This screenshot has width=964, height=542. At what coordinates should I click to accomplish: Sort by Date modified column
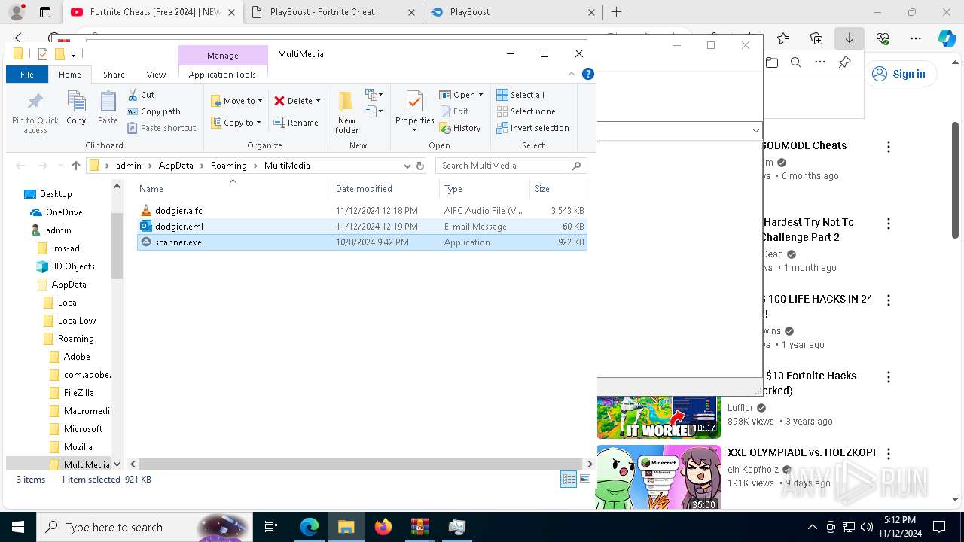(384, 189)
